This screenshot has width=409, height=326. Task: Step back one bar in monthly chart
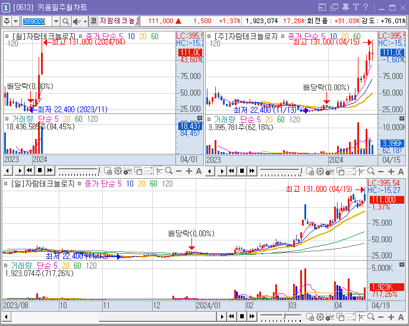8,171
